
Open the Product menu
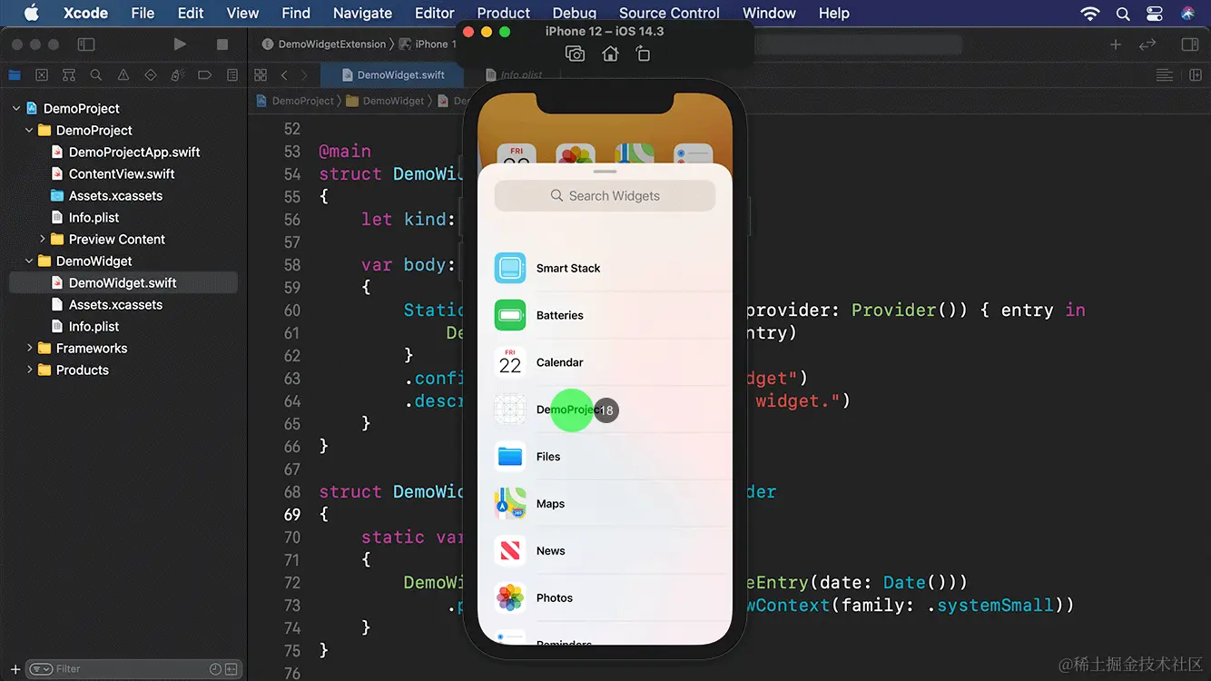click(x=503, y=13)
